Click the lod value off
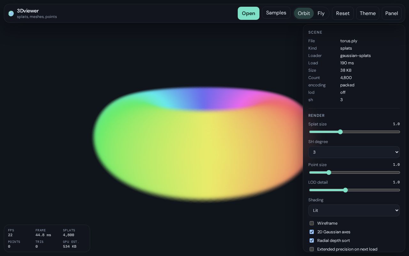 [x=343, y=92]
